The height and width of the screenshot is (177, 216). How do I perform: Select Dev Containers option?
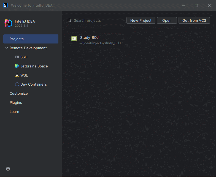(31, 84)
